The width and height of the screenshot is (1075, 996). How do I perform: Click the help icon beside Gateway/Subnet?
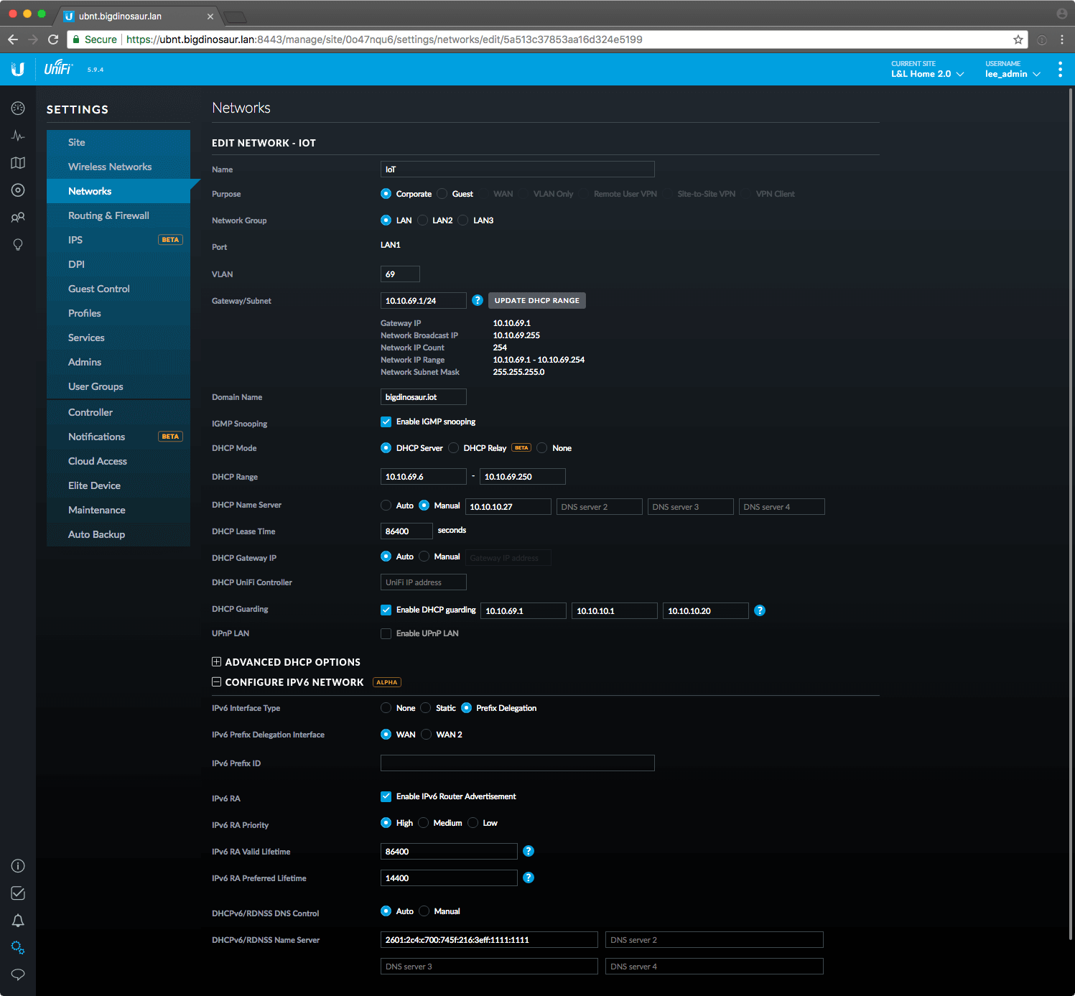pyautogui.click(x=478, y=300)
